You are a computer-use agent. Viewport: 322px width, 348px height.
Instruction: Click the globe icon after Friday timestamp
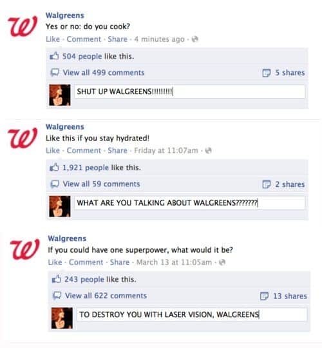209,151
